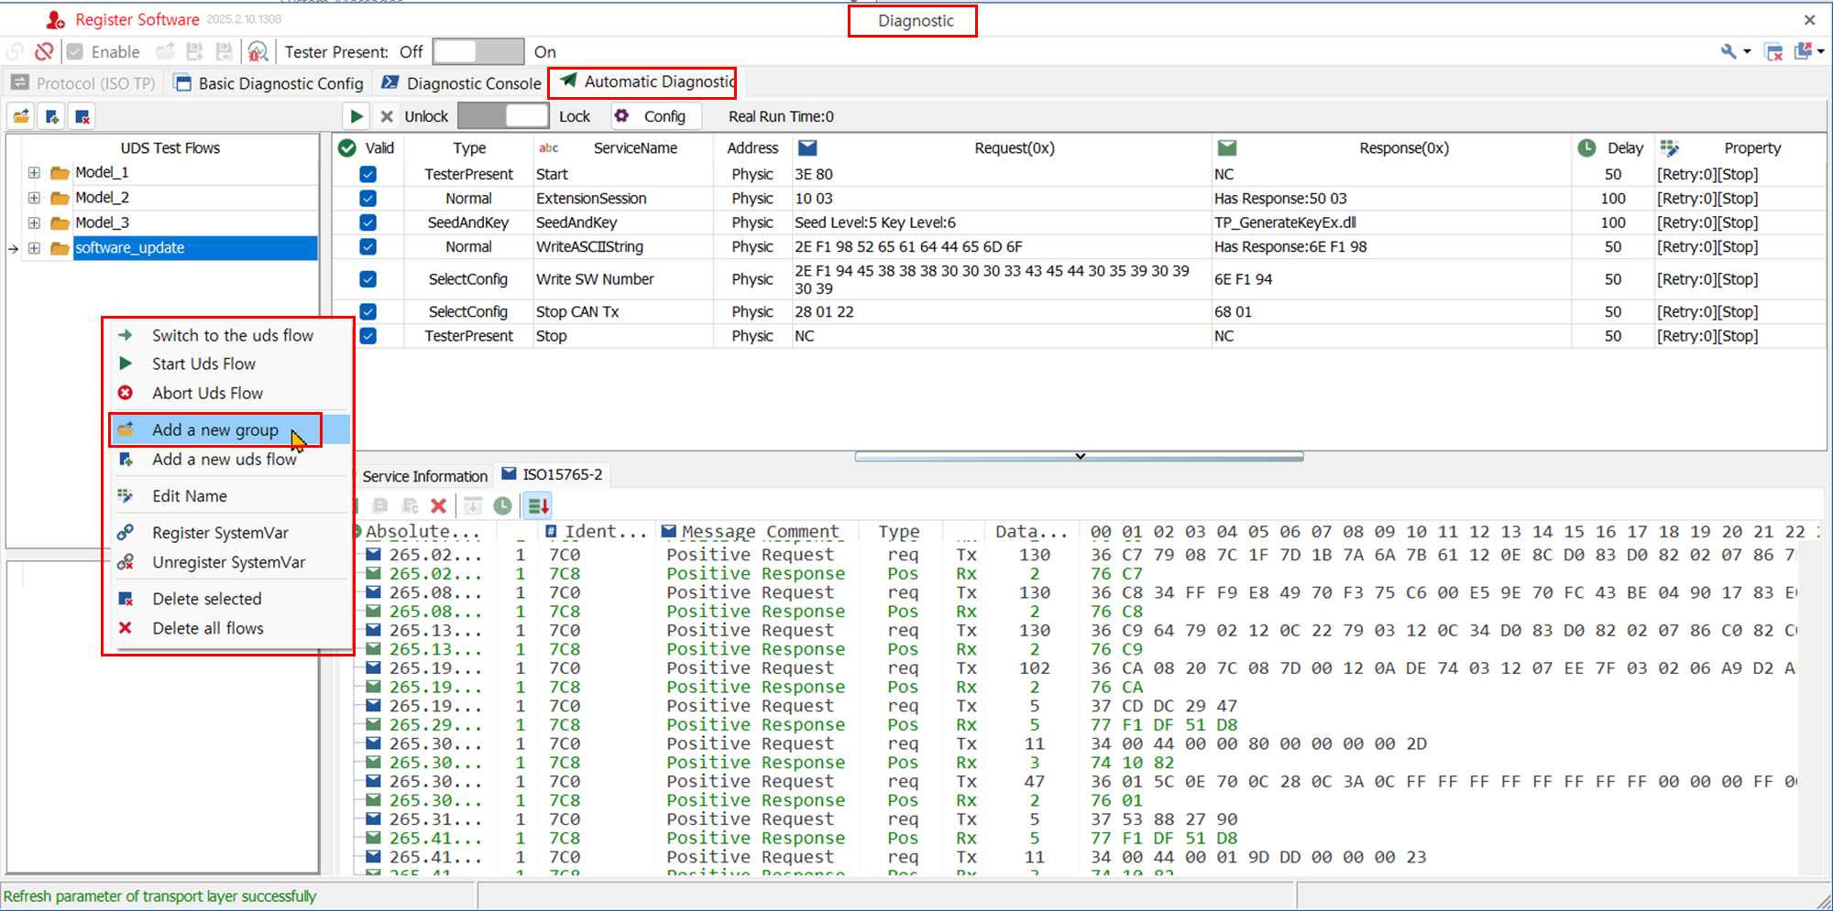Screen dimensions: 1833x911
Task: Toggle the Enable checkbox
Action: (x=75, y=51)
